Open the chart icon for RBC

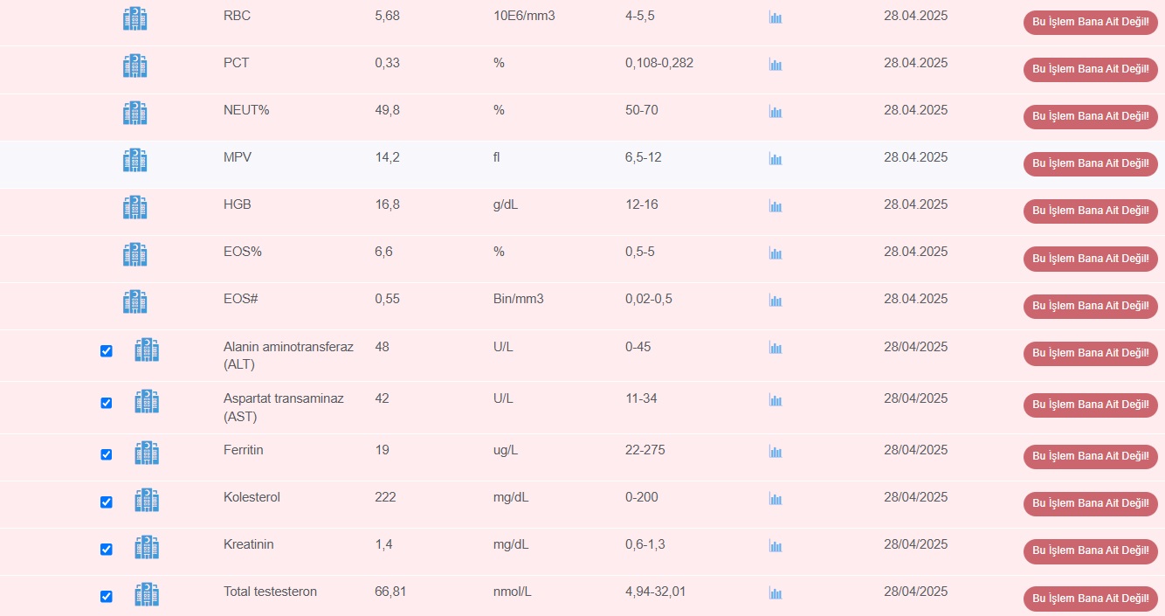pos(776,17)
